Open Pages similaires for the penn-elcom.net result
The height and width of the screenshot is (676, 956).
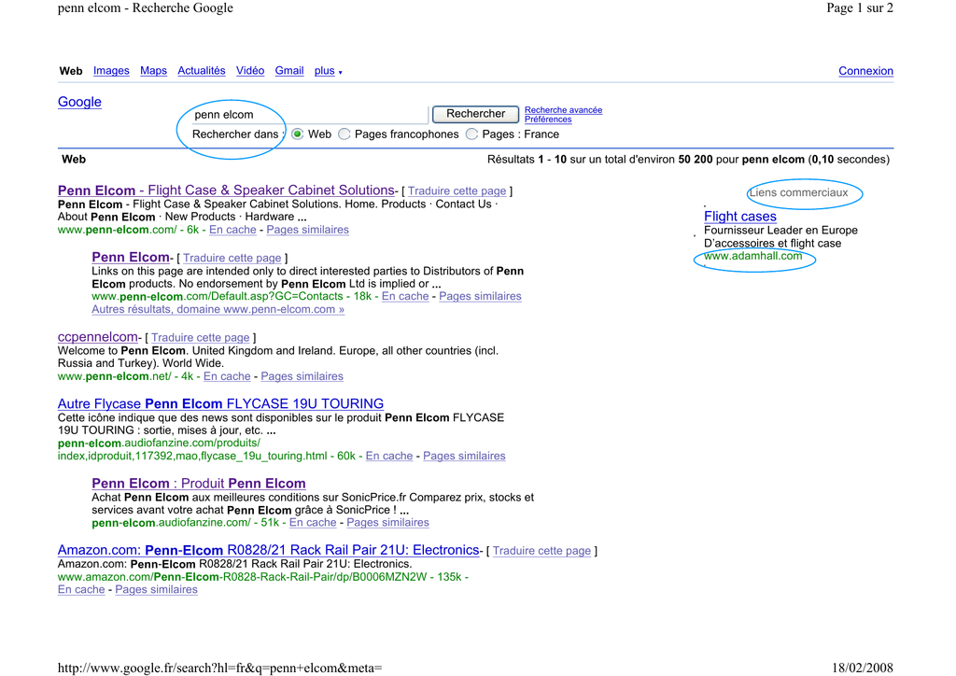[302, 376]
